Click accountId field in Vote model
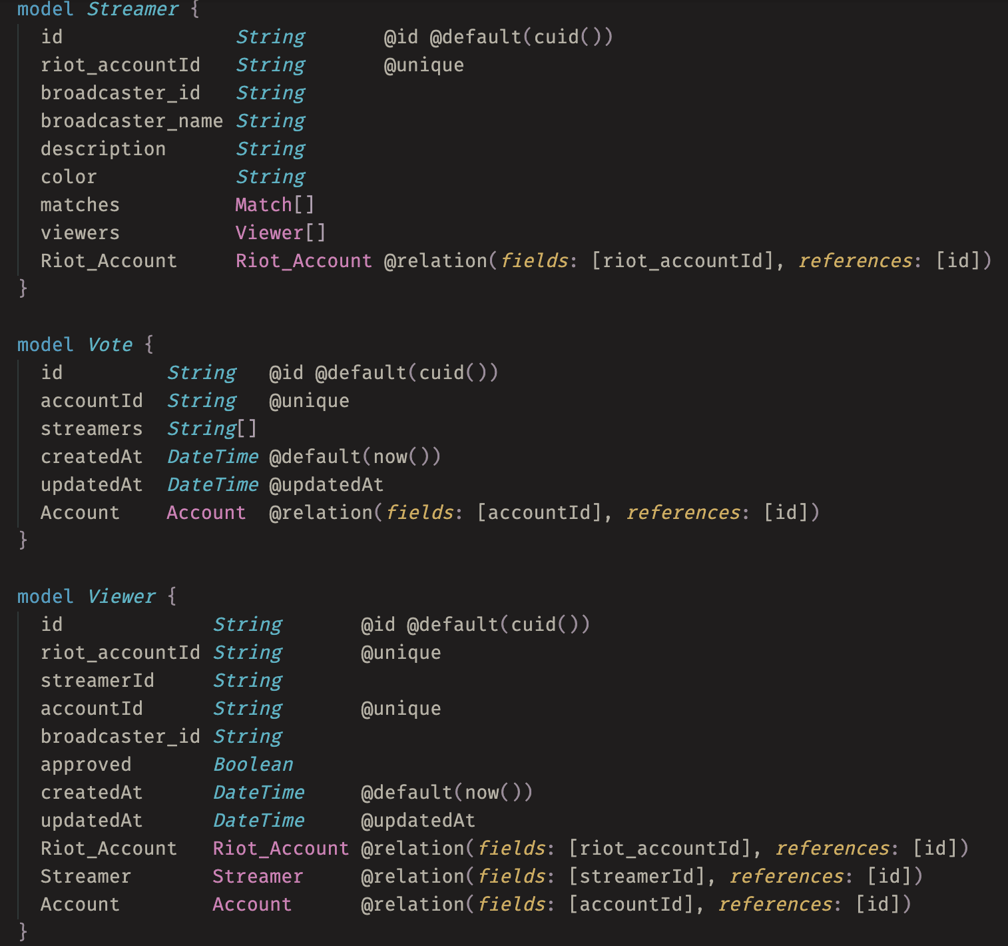The width and height of the screenshot is (1008, 946). (92, 401)
